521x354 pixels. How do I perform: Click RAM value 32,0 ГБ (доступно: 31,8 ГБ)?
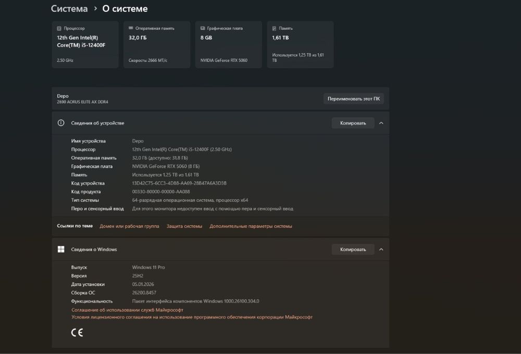tap(160, 158)
